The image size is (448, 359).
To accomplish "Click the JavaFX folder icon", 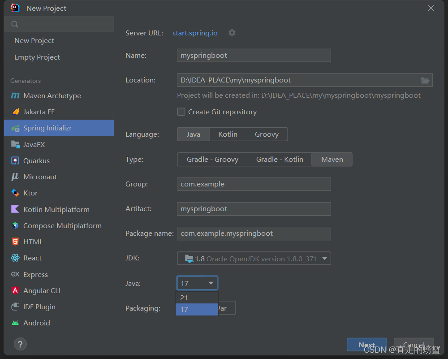I will click(15, 144).
